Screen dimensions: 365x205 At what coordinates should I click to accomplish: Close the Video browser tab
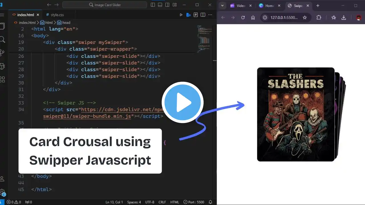pyautogui.click(x=250, y=6)
